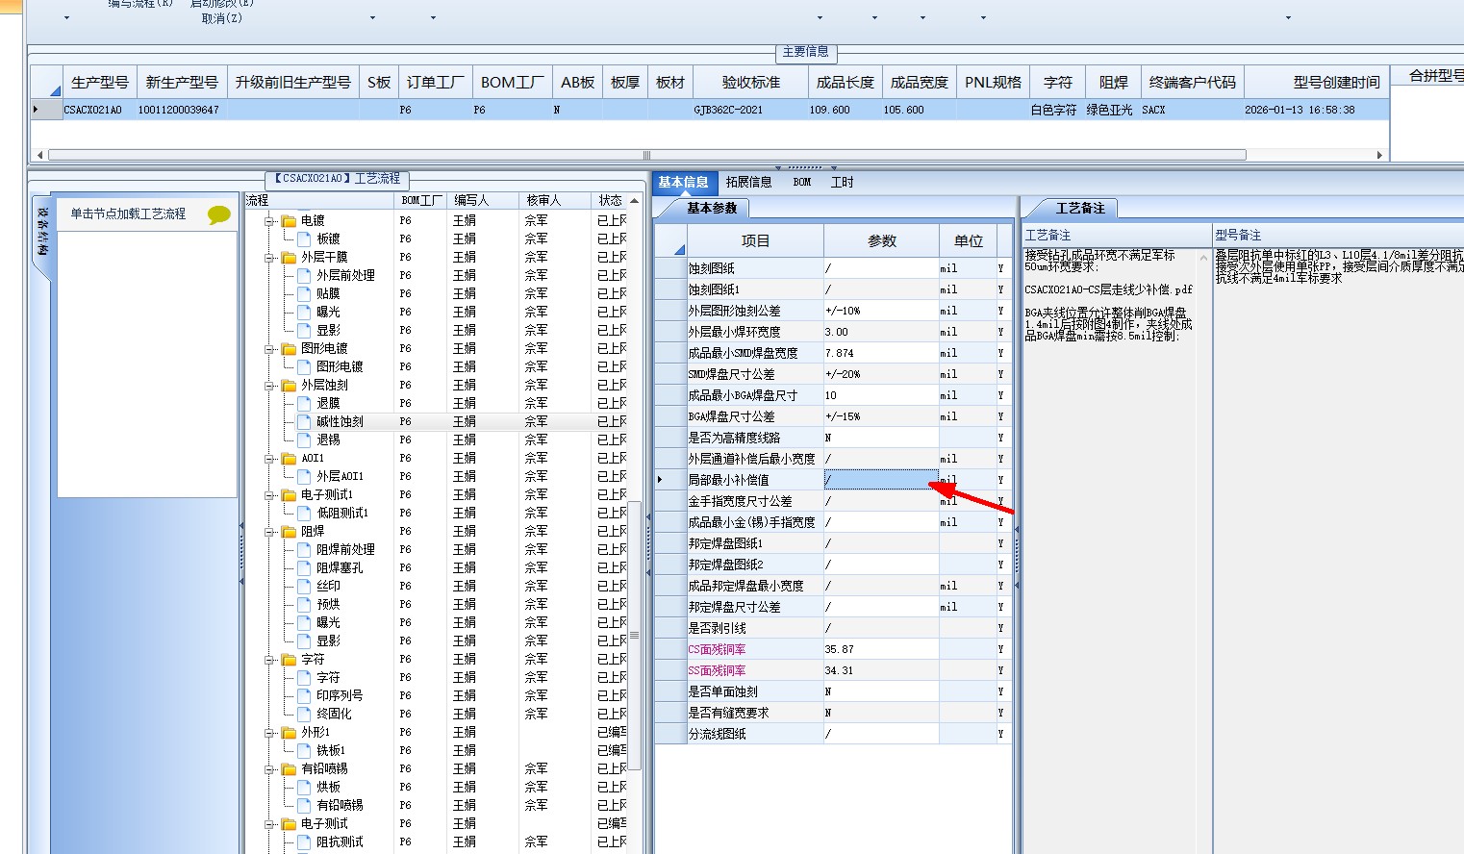The height and width of the screenshot is (854, 1464).
Task: Click the 低阻测试1 document icon
Action: click(x=304, y=513)
